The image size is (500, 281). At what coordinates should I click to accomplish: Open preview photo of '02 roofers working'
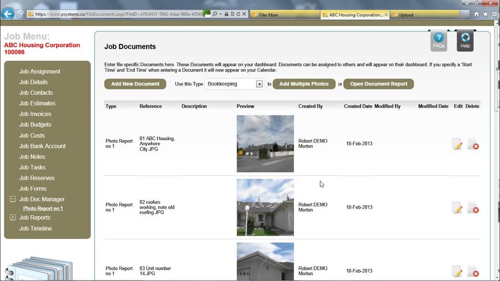pos(265,207)
